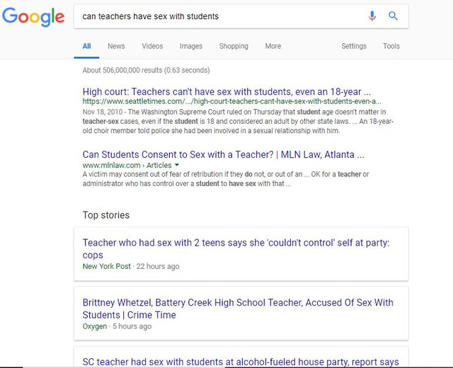Click the www.mlnlaw.com › Articles breadcrumb

[x=127, y=165]
